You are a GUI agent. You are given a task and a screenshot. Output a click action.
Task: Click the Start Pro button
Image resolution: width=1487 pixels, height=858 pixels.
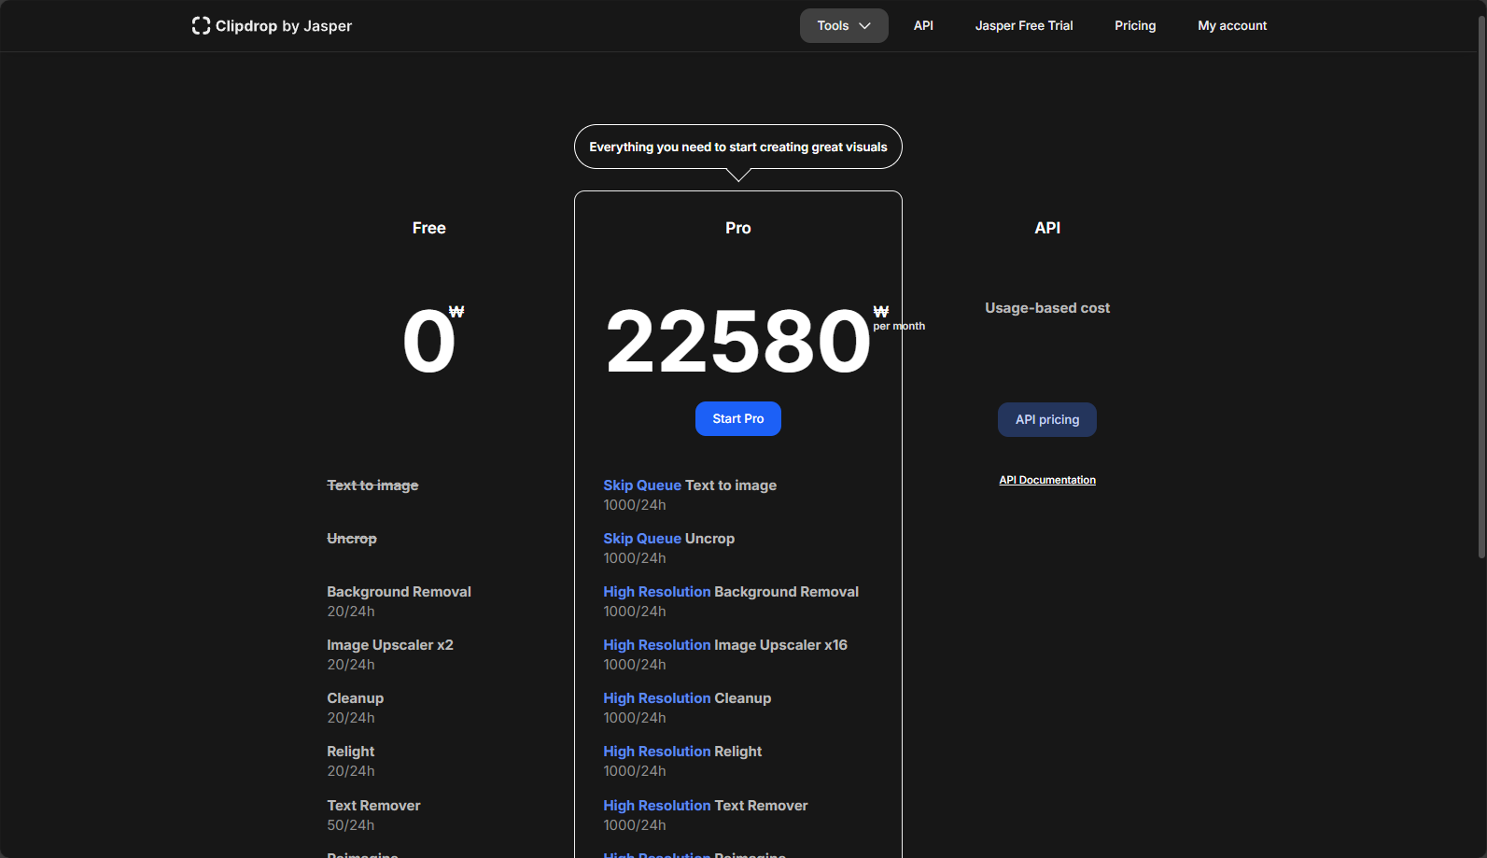738,418
